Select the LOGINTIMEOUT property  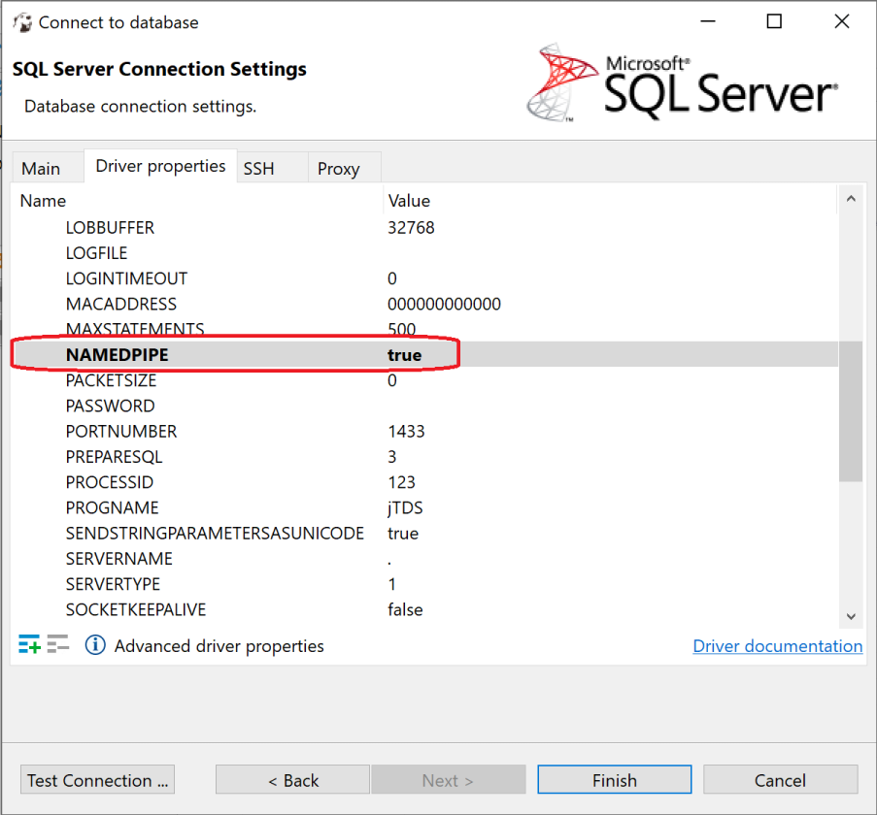(126, 278)
